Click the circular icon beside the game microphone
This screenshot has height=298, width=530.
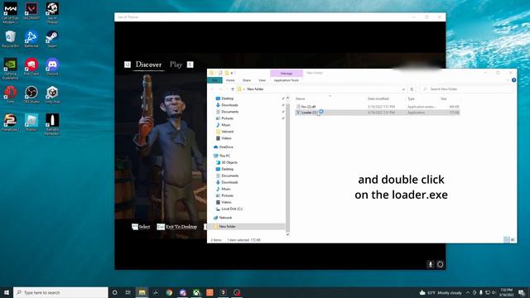[x=440, y=264]
